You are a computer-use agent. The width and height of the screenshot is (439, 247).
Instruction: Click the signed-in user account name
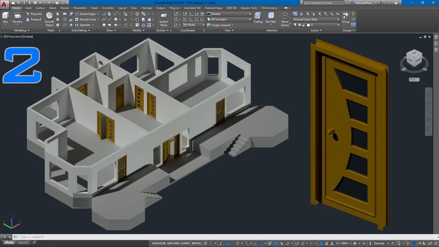click(x=364, y=3)
